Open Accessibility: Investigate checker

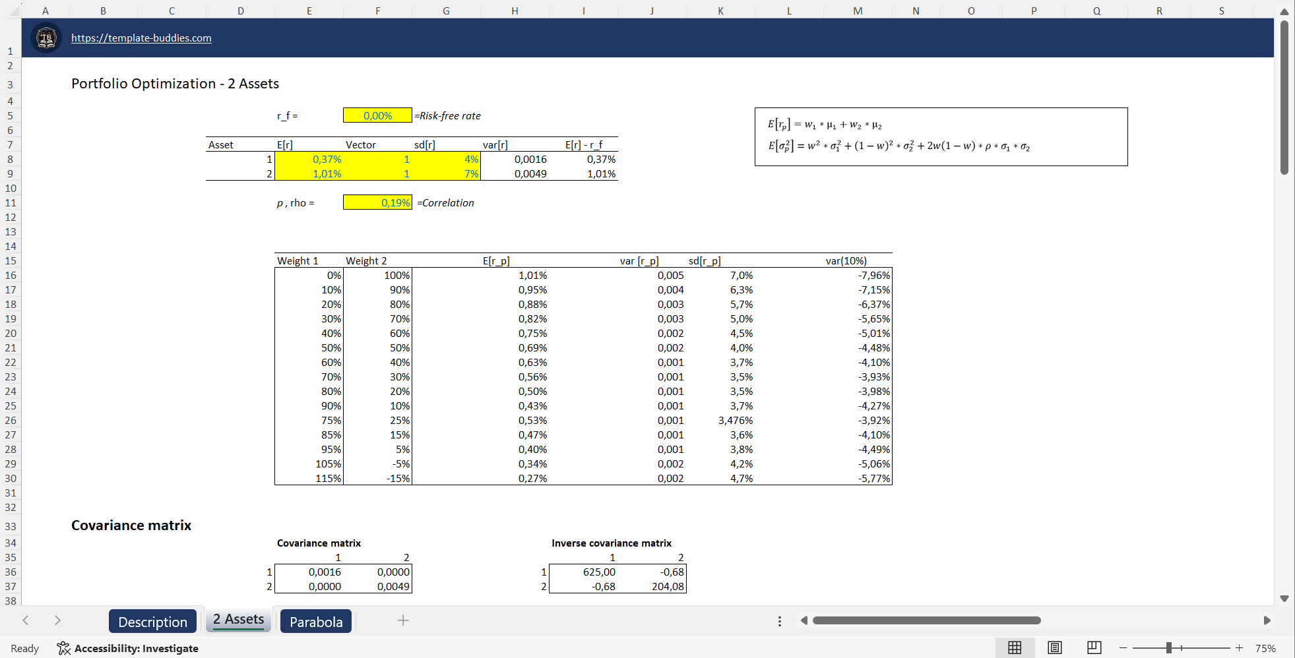coord(127,648)
